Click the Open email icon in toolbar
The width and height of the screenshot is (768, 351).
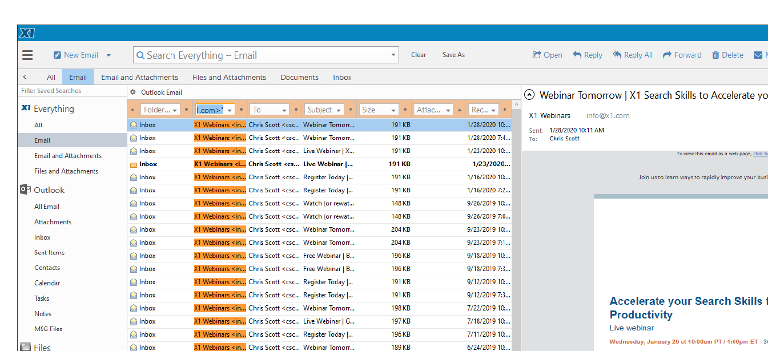click(x=537, y=55)
